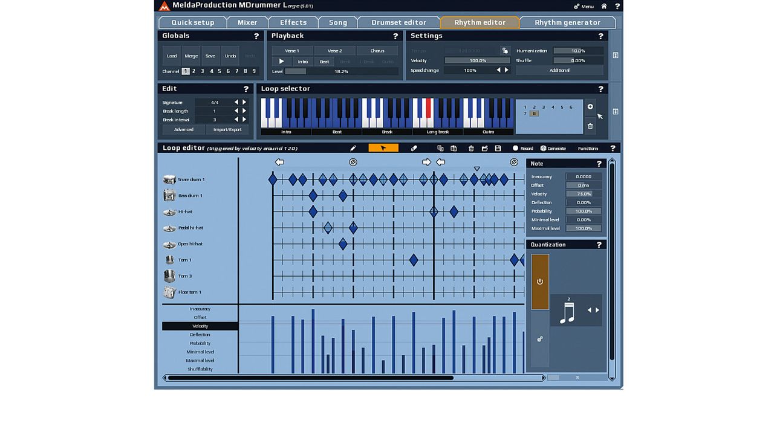Click the Humanization slider
Viewport: 774px width, 435px height.
coord(578,51)
